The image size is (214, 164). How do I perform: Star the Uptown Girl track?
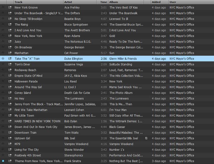click(x=3, y=138)
